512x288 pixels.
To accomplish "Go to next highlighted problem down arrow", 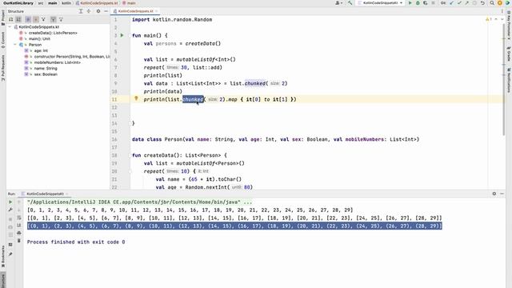I will point(502,19).
